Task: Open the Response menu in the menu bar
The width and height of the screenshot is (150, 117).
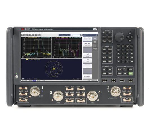Action: (31, 33)
